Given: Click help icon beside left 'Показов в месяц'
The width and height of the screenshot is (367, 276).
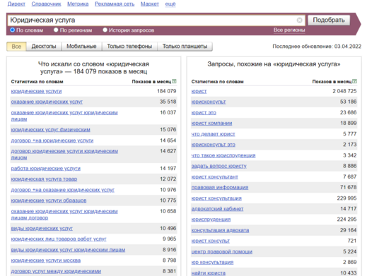Looking at the screenshot, I should 174,81.
